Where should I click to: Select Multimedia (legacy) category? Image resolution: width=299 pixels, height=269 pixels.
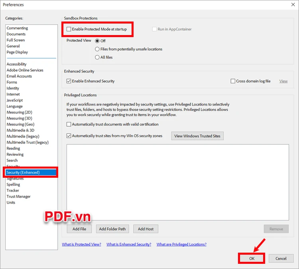pyautogui.click(x=23, y=136)
